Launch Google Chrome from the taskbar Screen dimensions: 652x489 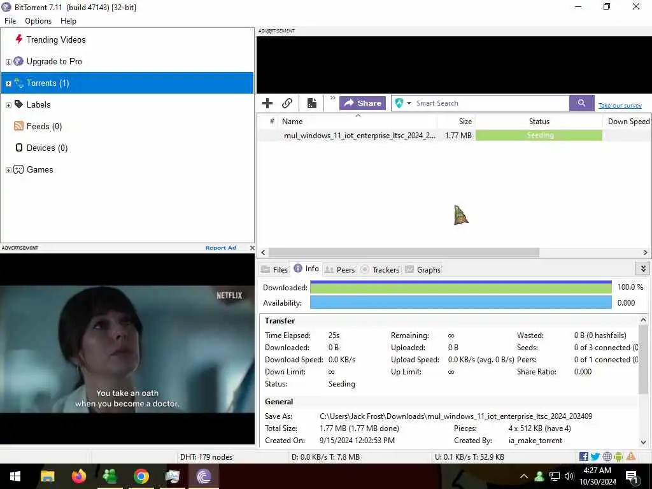(x=141, y=476)
